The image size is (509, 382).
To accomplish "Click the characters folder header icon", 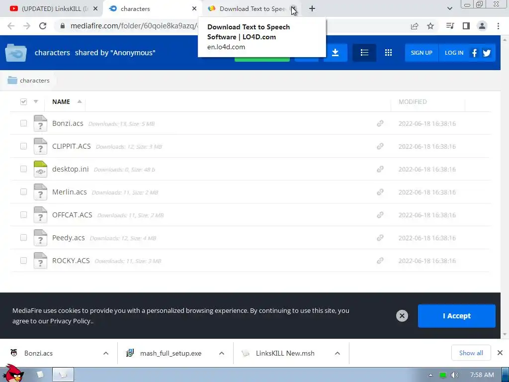I will tap(15, 53).
